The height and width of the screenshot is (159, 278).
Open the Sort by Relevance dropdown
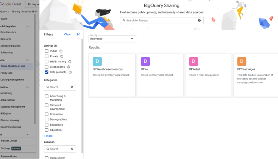[112, 39]
